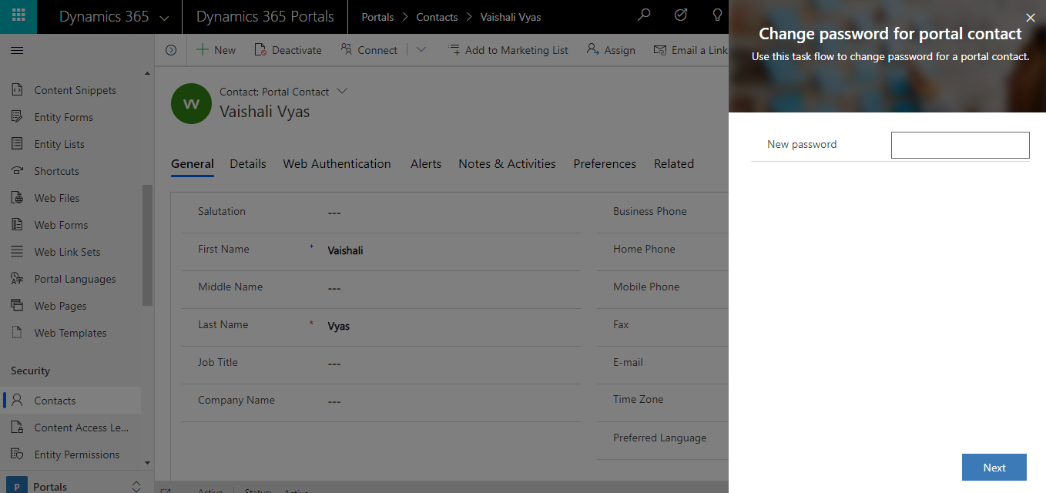Screen dimensions: 1046x493
Task: Click the Middle Name field
Action: coord(381,288)
